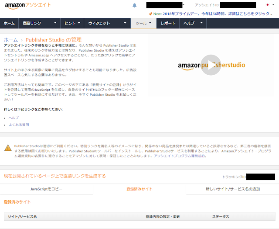Screen dimensions: 279x229
Task: Open the ヘルプ bullet link
Action: [14, 118]
